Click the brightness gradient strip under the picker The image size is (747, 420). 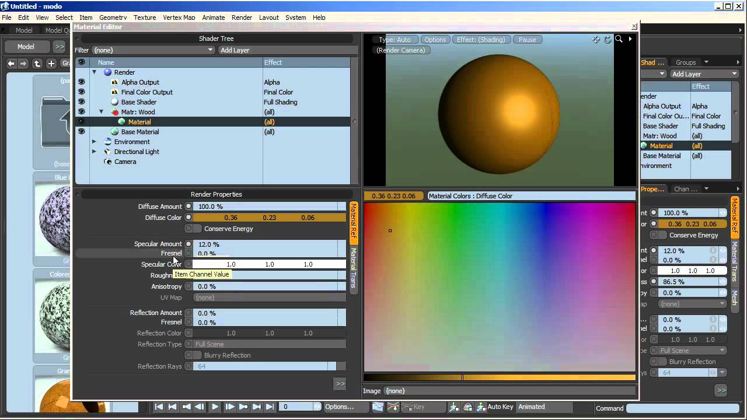[500, 377]
